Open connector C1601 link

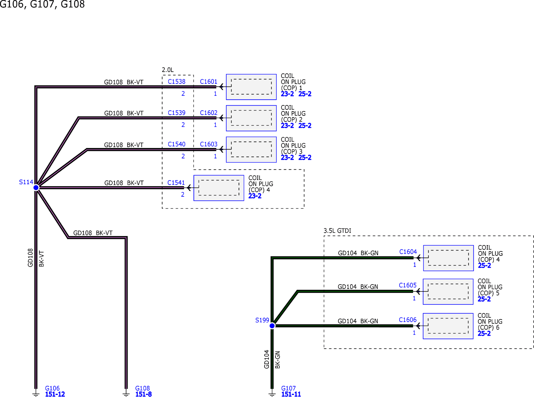(x=208, y=82)
